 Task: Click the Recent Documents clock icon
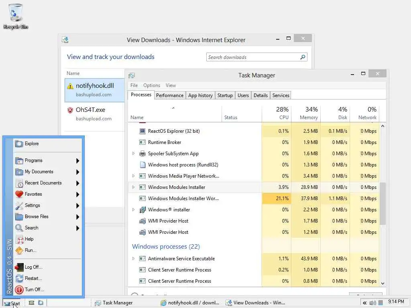coord(19,183)
